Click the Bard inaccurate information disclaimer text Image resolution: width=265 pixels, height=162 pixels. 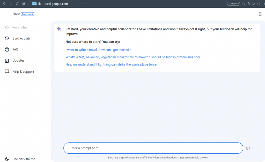point(158,158)
